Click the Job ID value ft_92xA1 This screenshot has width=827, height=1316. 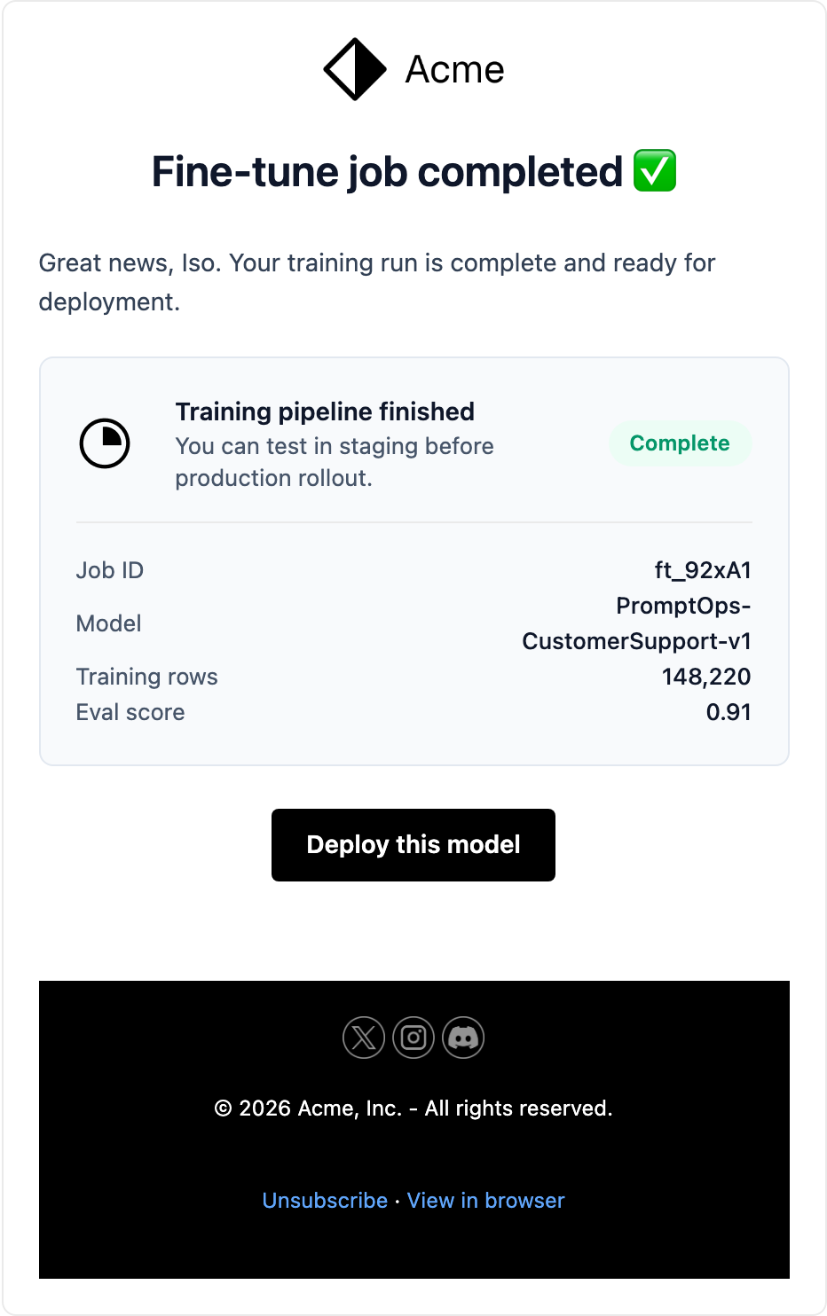point(703,570)
